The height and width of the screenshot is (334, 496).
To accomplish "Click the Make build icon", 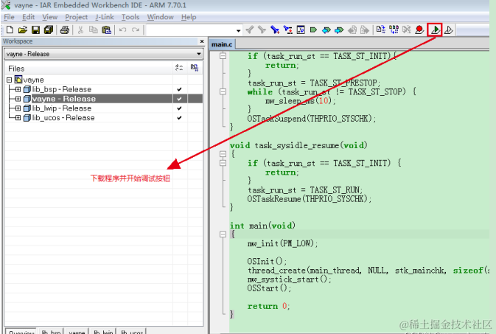I will [394, 29].
